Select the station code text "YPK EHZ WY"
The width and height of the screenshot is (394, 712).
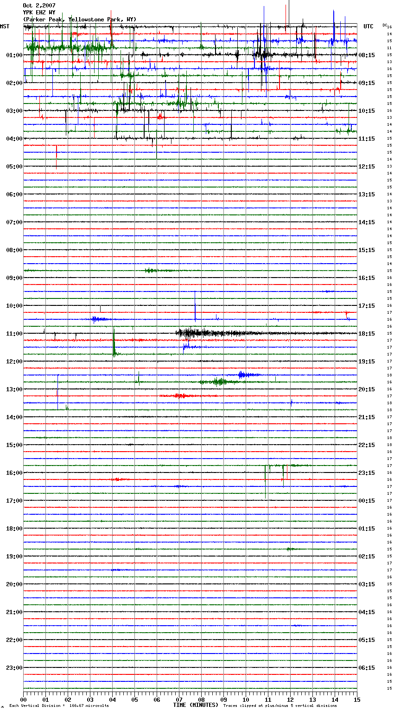[x=39, y=13]
